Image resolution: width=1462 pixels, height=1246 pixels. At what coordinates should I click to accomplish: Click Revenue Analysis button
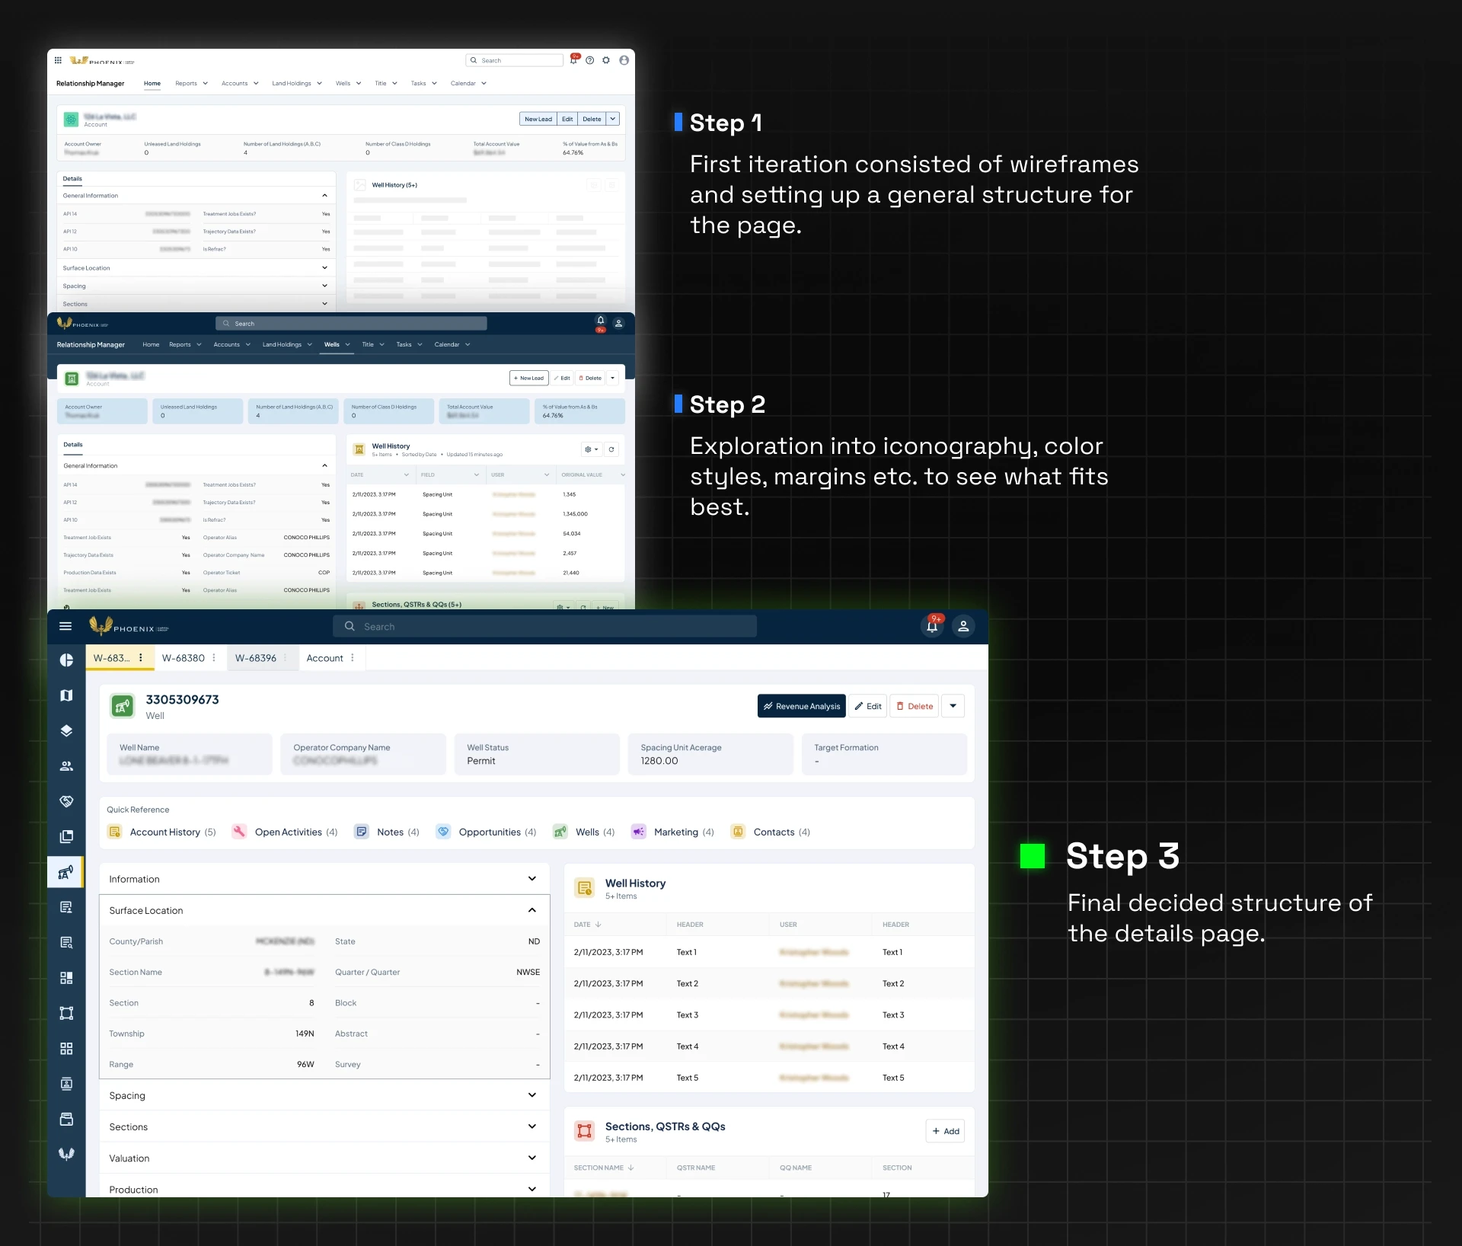click(x=801, y=706)
